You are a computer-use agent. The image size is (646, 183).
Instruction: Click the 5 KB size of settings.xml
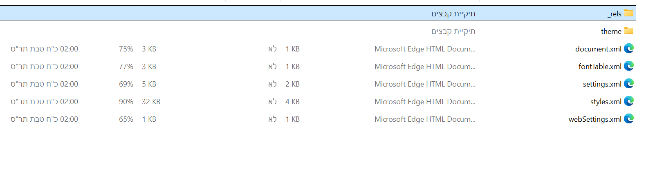(149, 84)
